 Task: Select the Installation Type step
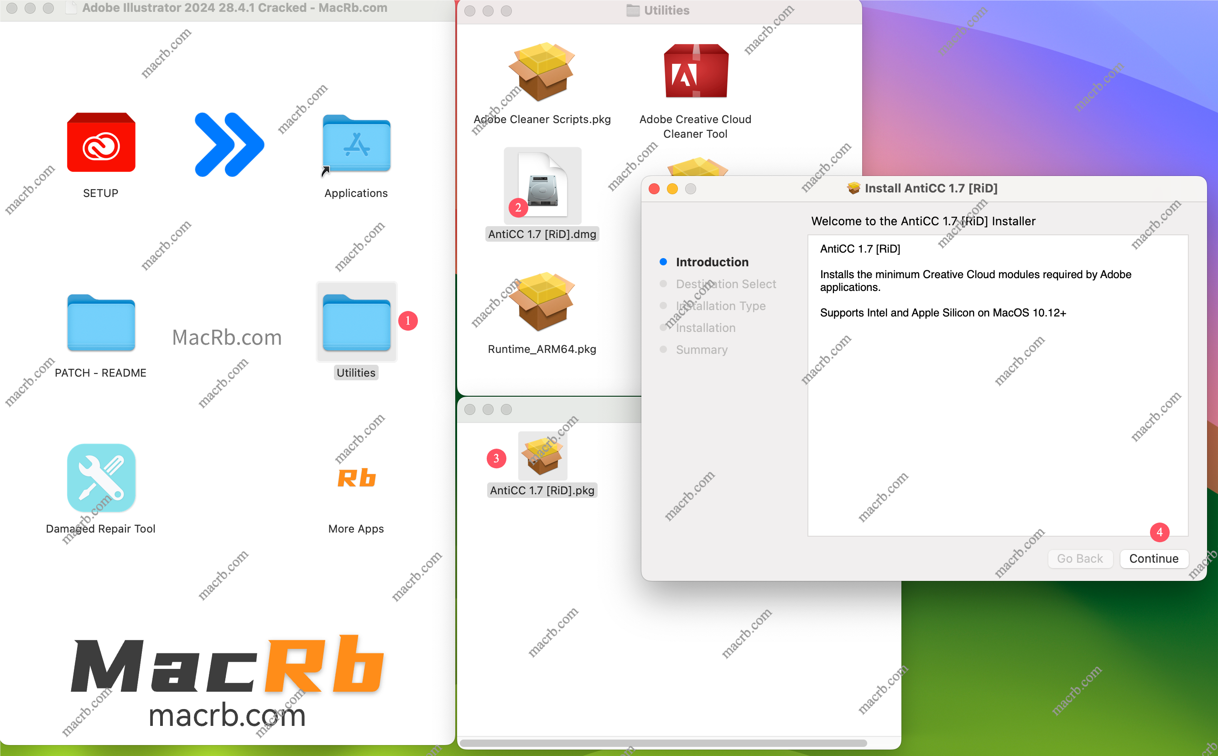coord(721,306)
